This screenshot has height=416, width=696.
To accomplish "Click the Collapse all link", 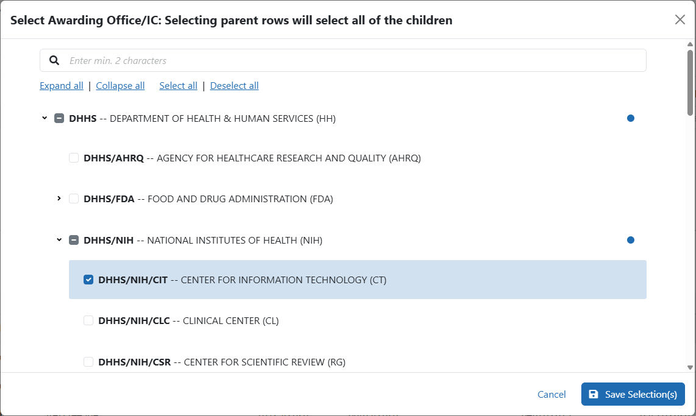I will 120,86.
